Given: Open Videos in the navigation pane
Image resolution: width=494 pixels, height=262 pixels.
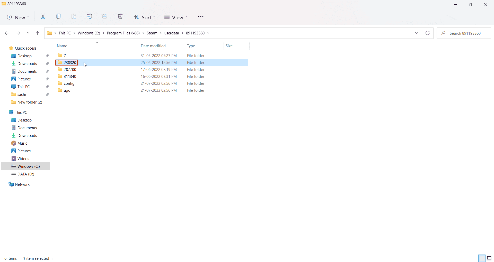Looking at the screenshot, I should [x=23, y=158].
